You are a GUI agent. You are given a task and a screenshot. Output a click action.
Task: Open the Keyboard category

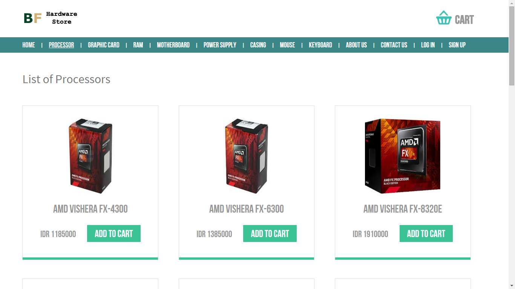coord(320,45)
